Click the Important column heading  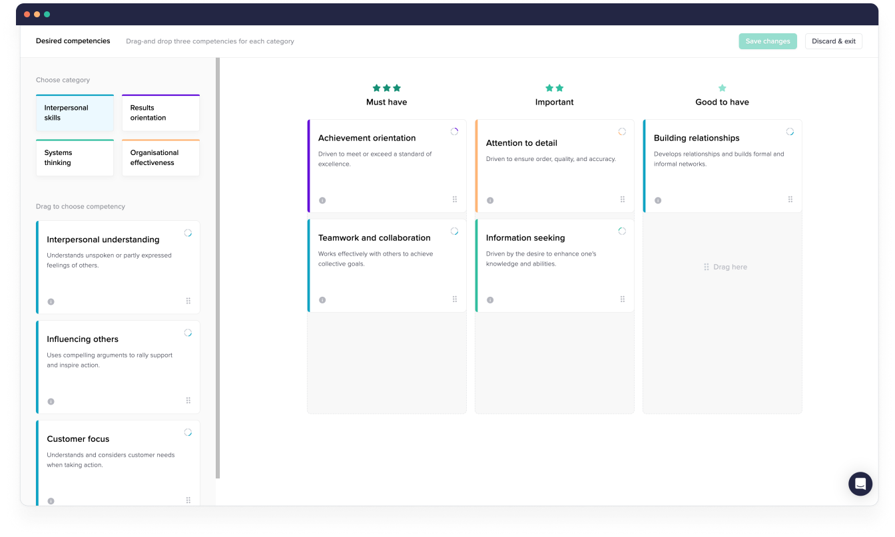pos(555,102)
